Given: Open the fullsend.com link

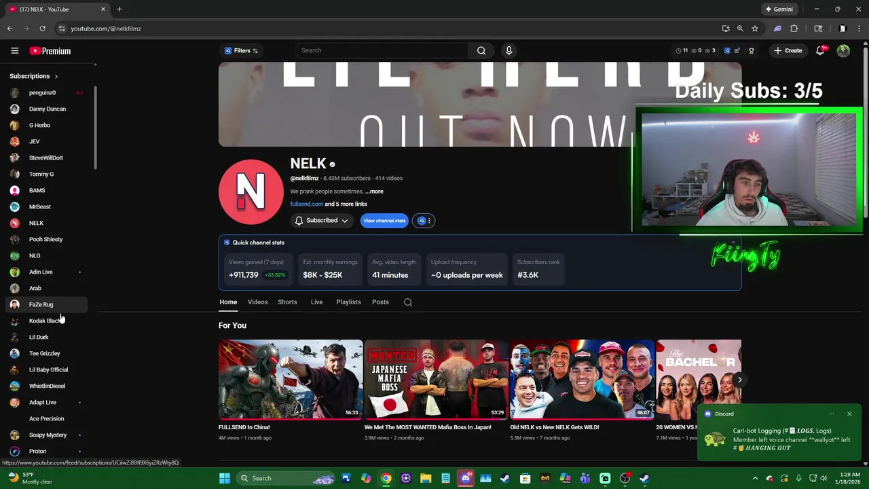Looking at the screenshot, I should 307,204.
